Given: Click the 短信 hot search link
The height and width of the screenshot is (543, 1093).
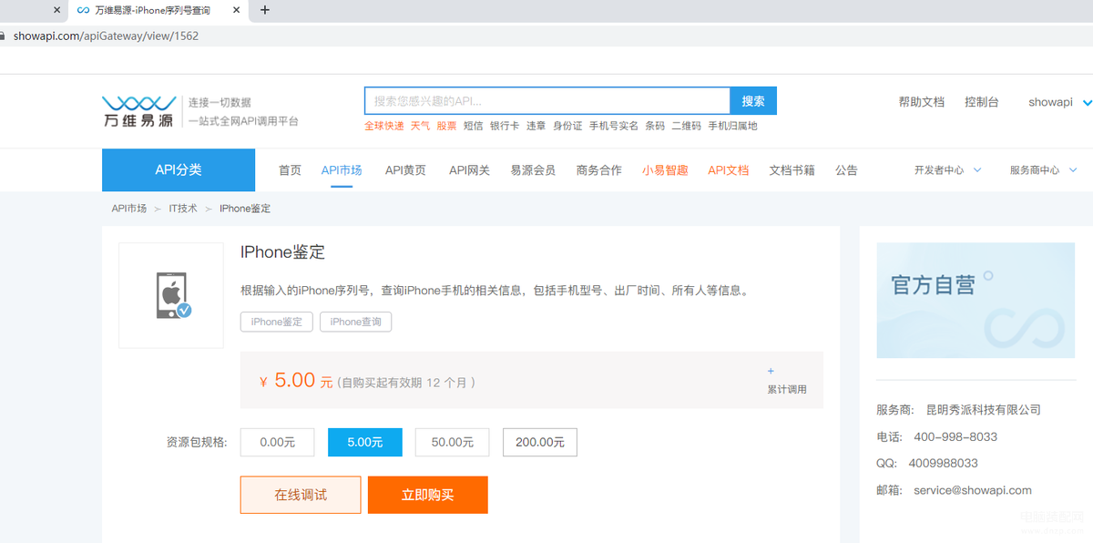Looking at the screenshot, I should pyautogui.click(x=473, y=126).
